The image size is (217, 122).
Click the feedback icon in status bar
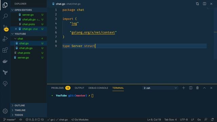coord(206,120)
